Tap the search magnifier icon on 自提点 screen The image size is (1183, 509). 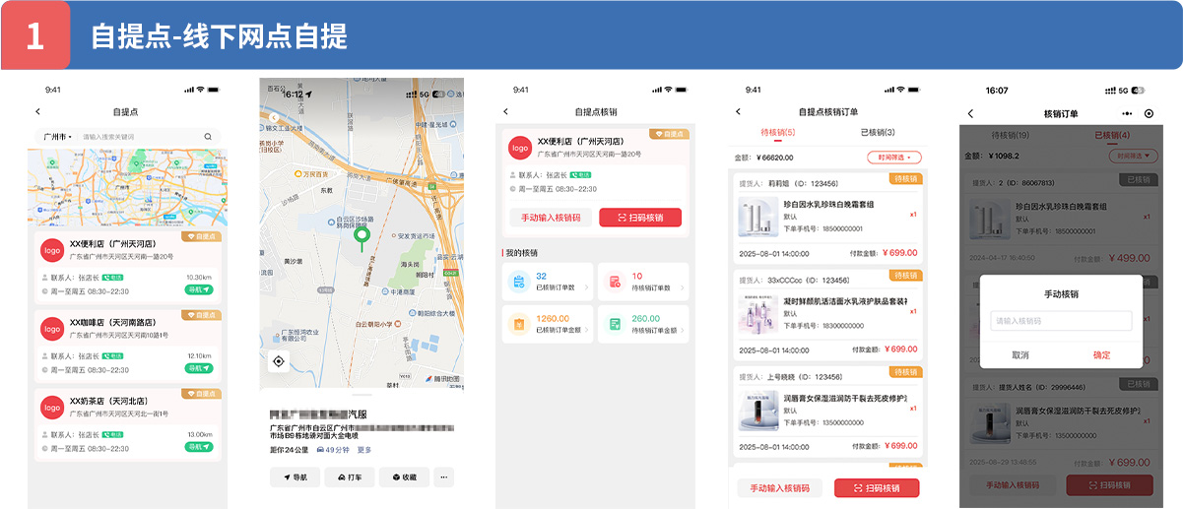pos(208,137)
